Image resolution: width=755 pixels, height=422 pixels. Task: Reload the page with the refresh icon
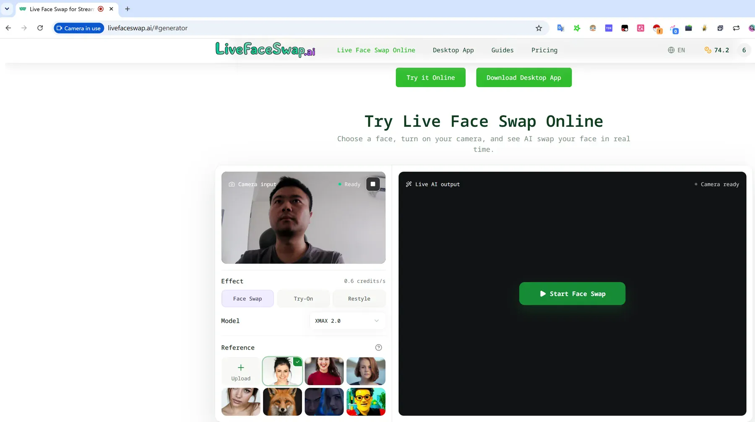[x=40, y=28]
